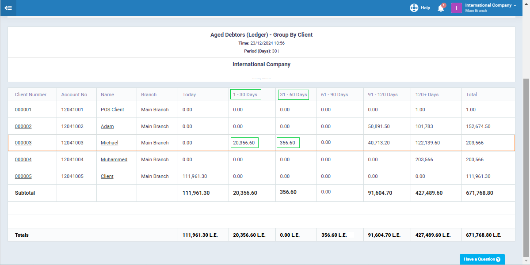Collapse the sidebar navigation menu
The image size is (530, 265).
(x=9, y=8)
